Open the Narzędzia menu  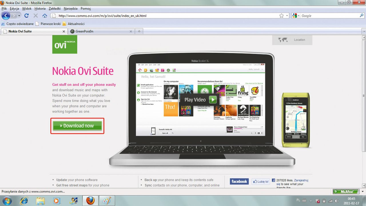(71, 9)
